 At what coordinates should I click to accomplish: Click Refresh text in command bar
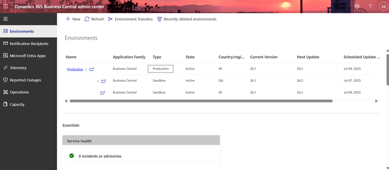tap(97, 19)
